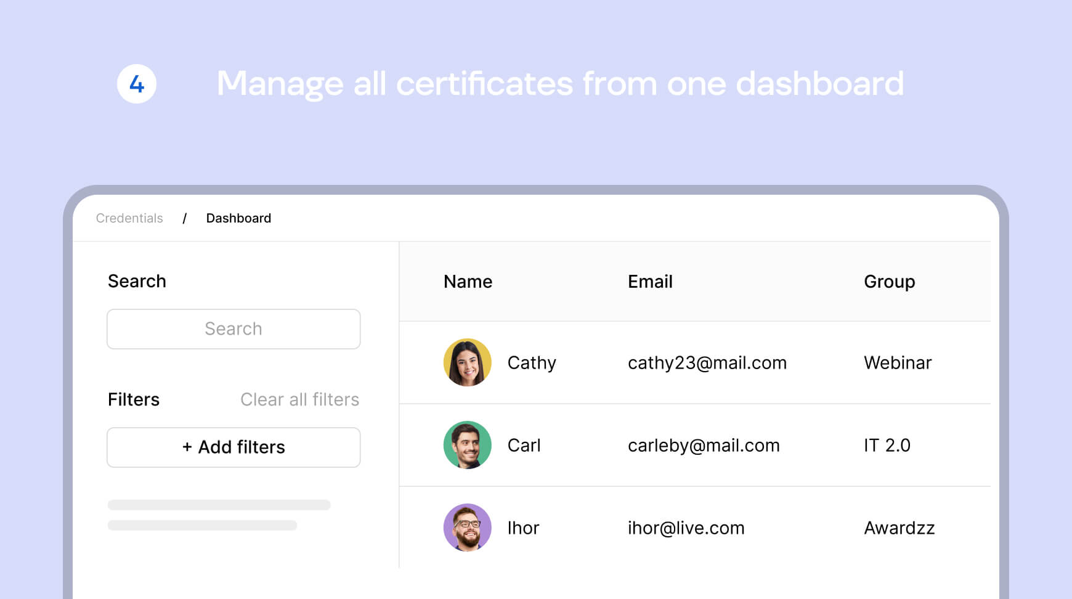This screenshot has height=599, width=1072.
Task: Select the name Cathy in table
Action: (x=532, y=363)
